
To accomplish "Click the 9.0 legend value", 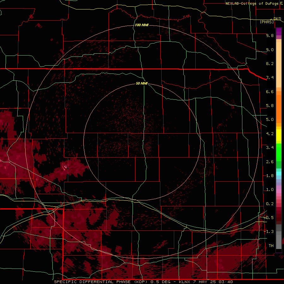I will coord(270,50).
